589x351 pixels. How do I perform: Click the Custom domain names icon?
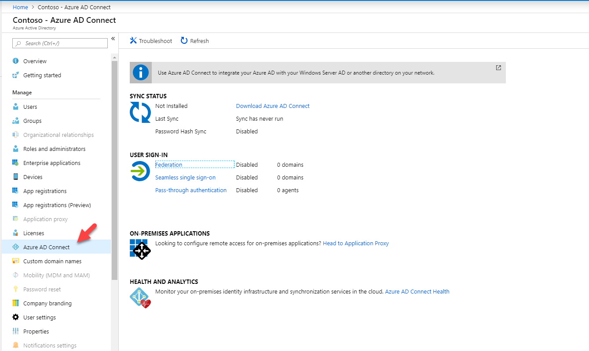(16, 261)
